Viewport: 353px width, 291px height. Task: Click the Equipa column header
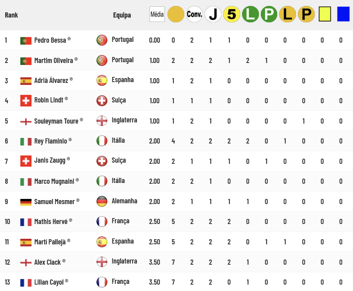[x=122, y=15]
